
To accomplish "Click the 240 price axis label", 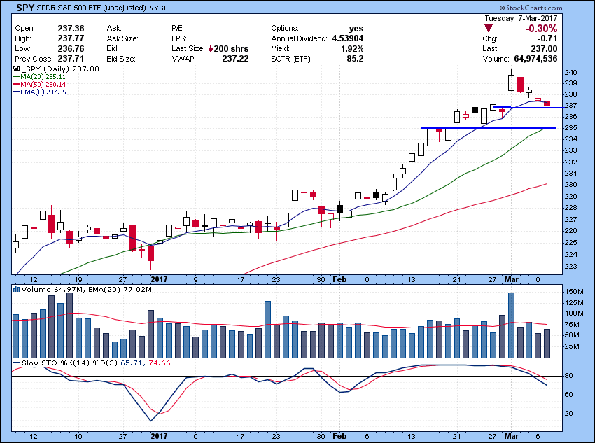I will [571, 73].
